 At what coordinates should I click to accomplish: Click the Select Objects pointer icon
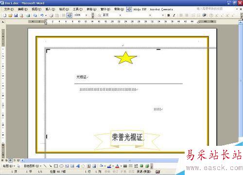point(18,166)
